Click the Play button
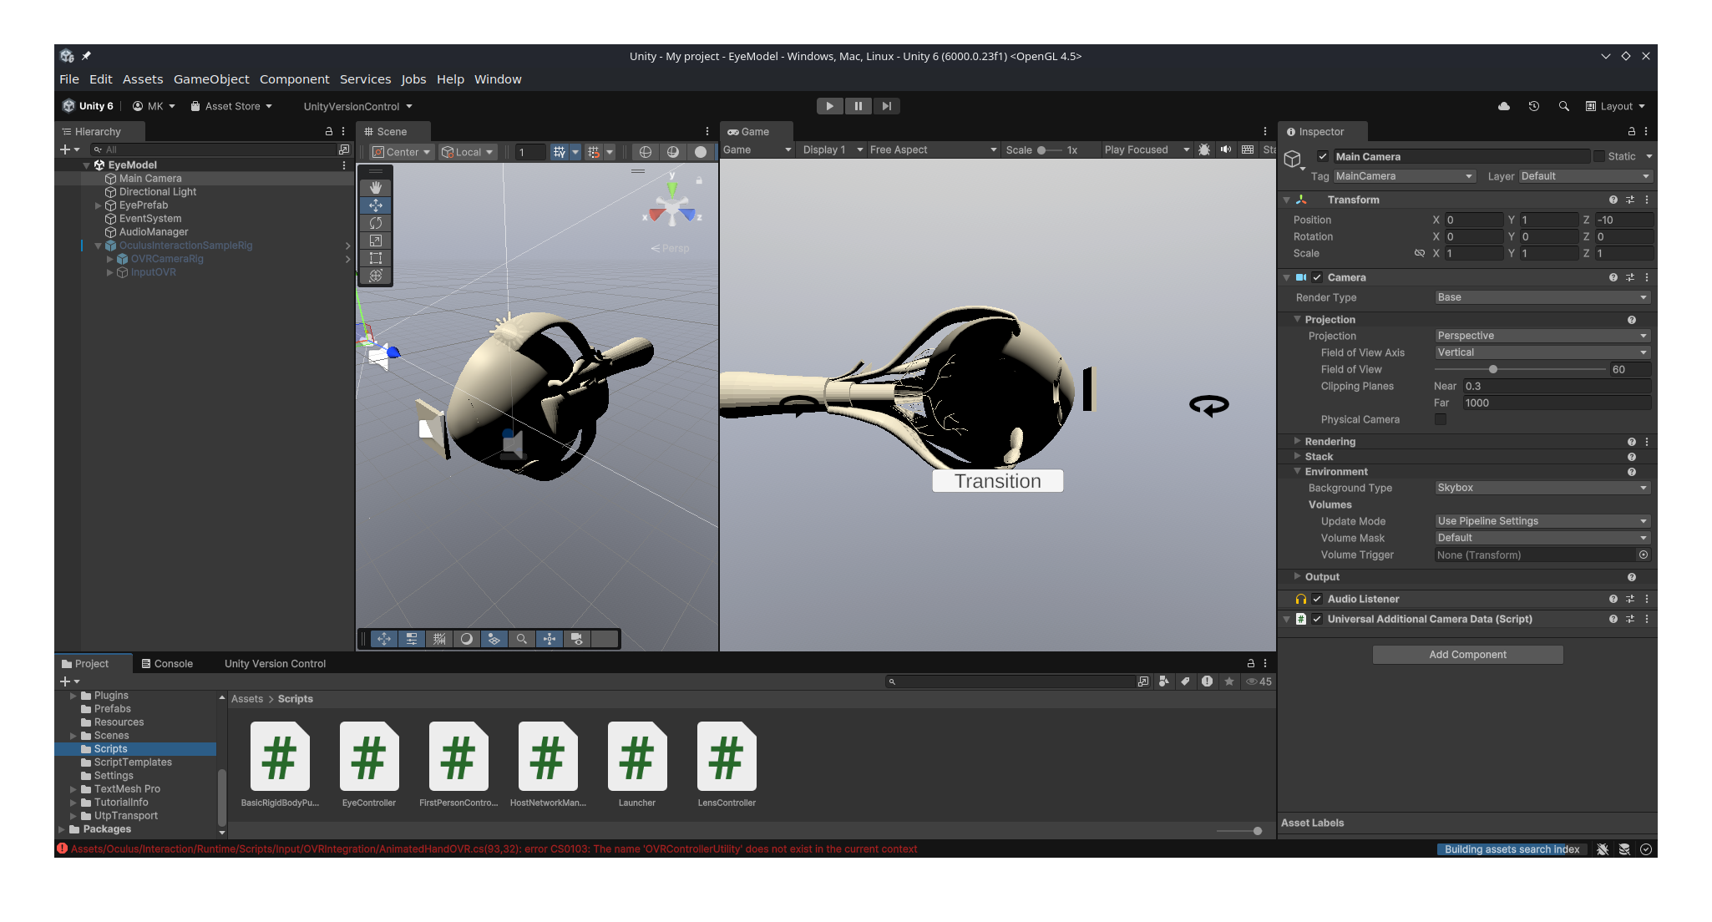This screenshot has width=1712, height=922. point(829,106)
